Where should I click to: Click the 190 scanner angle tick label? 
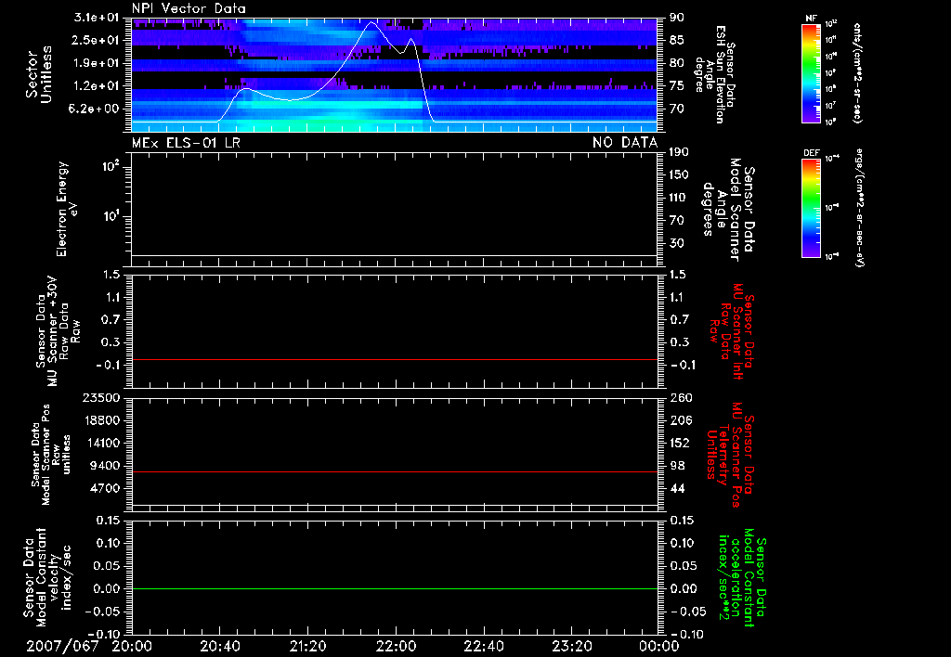(x=679, y=152)
